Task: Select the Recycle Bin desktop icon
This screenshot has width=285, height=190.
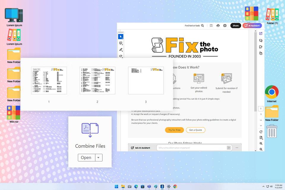Action: (272, 131)
